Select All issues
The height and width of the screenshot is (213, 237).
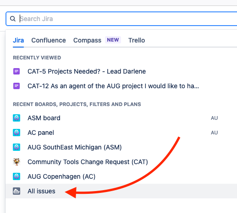click(121, 191)
